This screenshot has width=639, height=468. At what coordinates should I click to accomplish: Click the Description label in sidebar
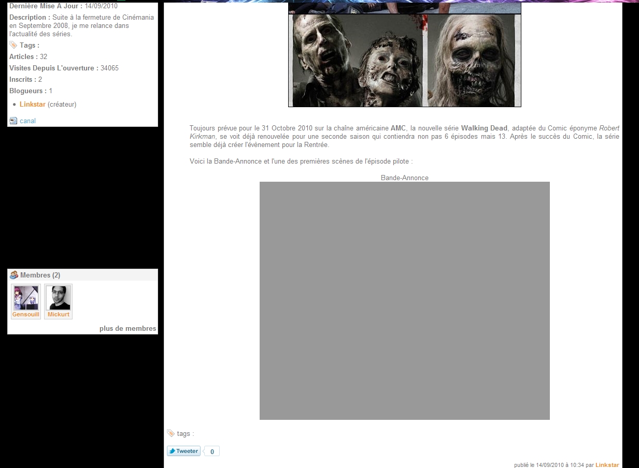coord(30,17)
